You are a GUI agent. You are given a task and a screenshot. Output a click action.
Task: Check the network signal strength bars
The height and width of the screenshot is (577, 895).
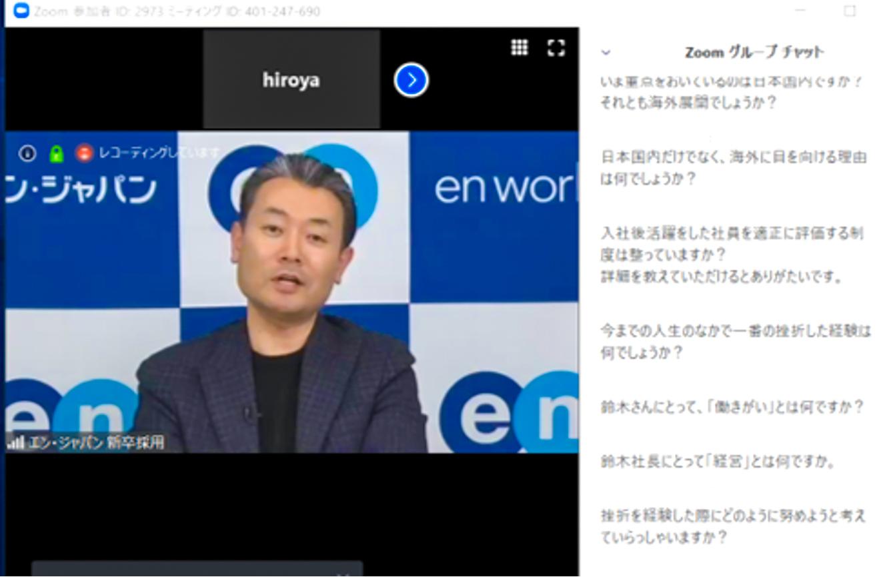point(16,442)
